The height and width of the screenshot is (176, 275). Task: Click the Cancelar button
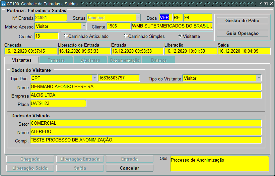pos(129,168)
